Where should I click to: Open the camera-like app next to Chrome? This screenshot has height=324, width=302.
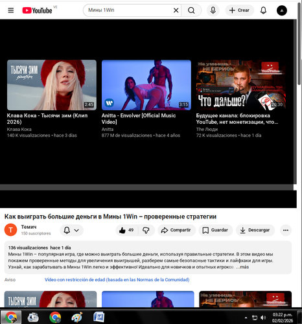point(33,317)
